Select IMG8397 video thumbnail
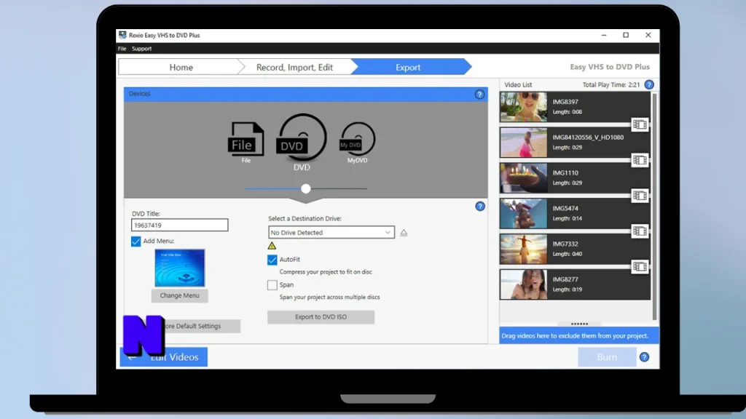 pos(523,107)
